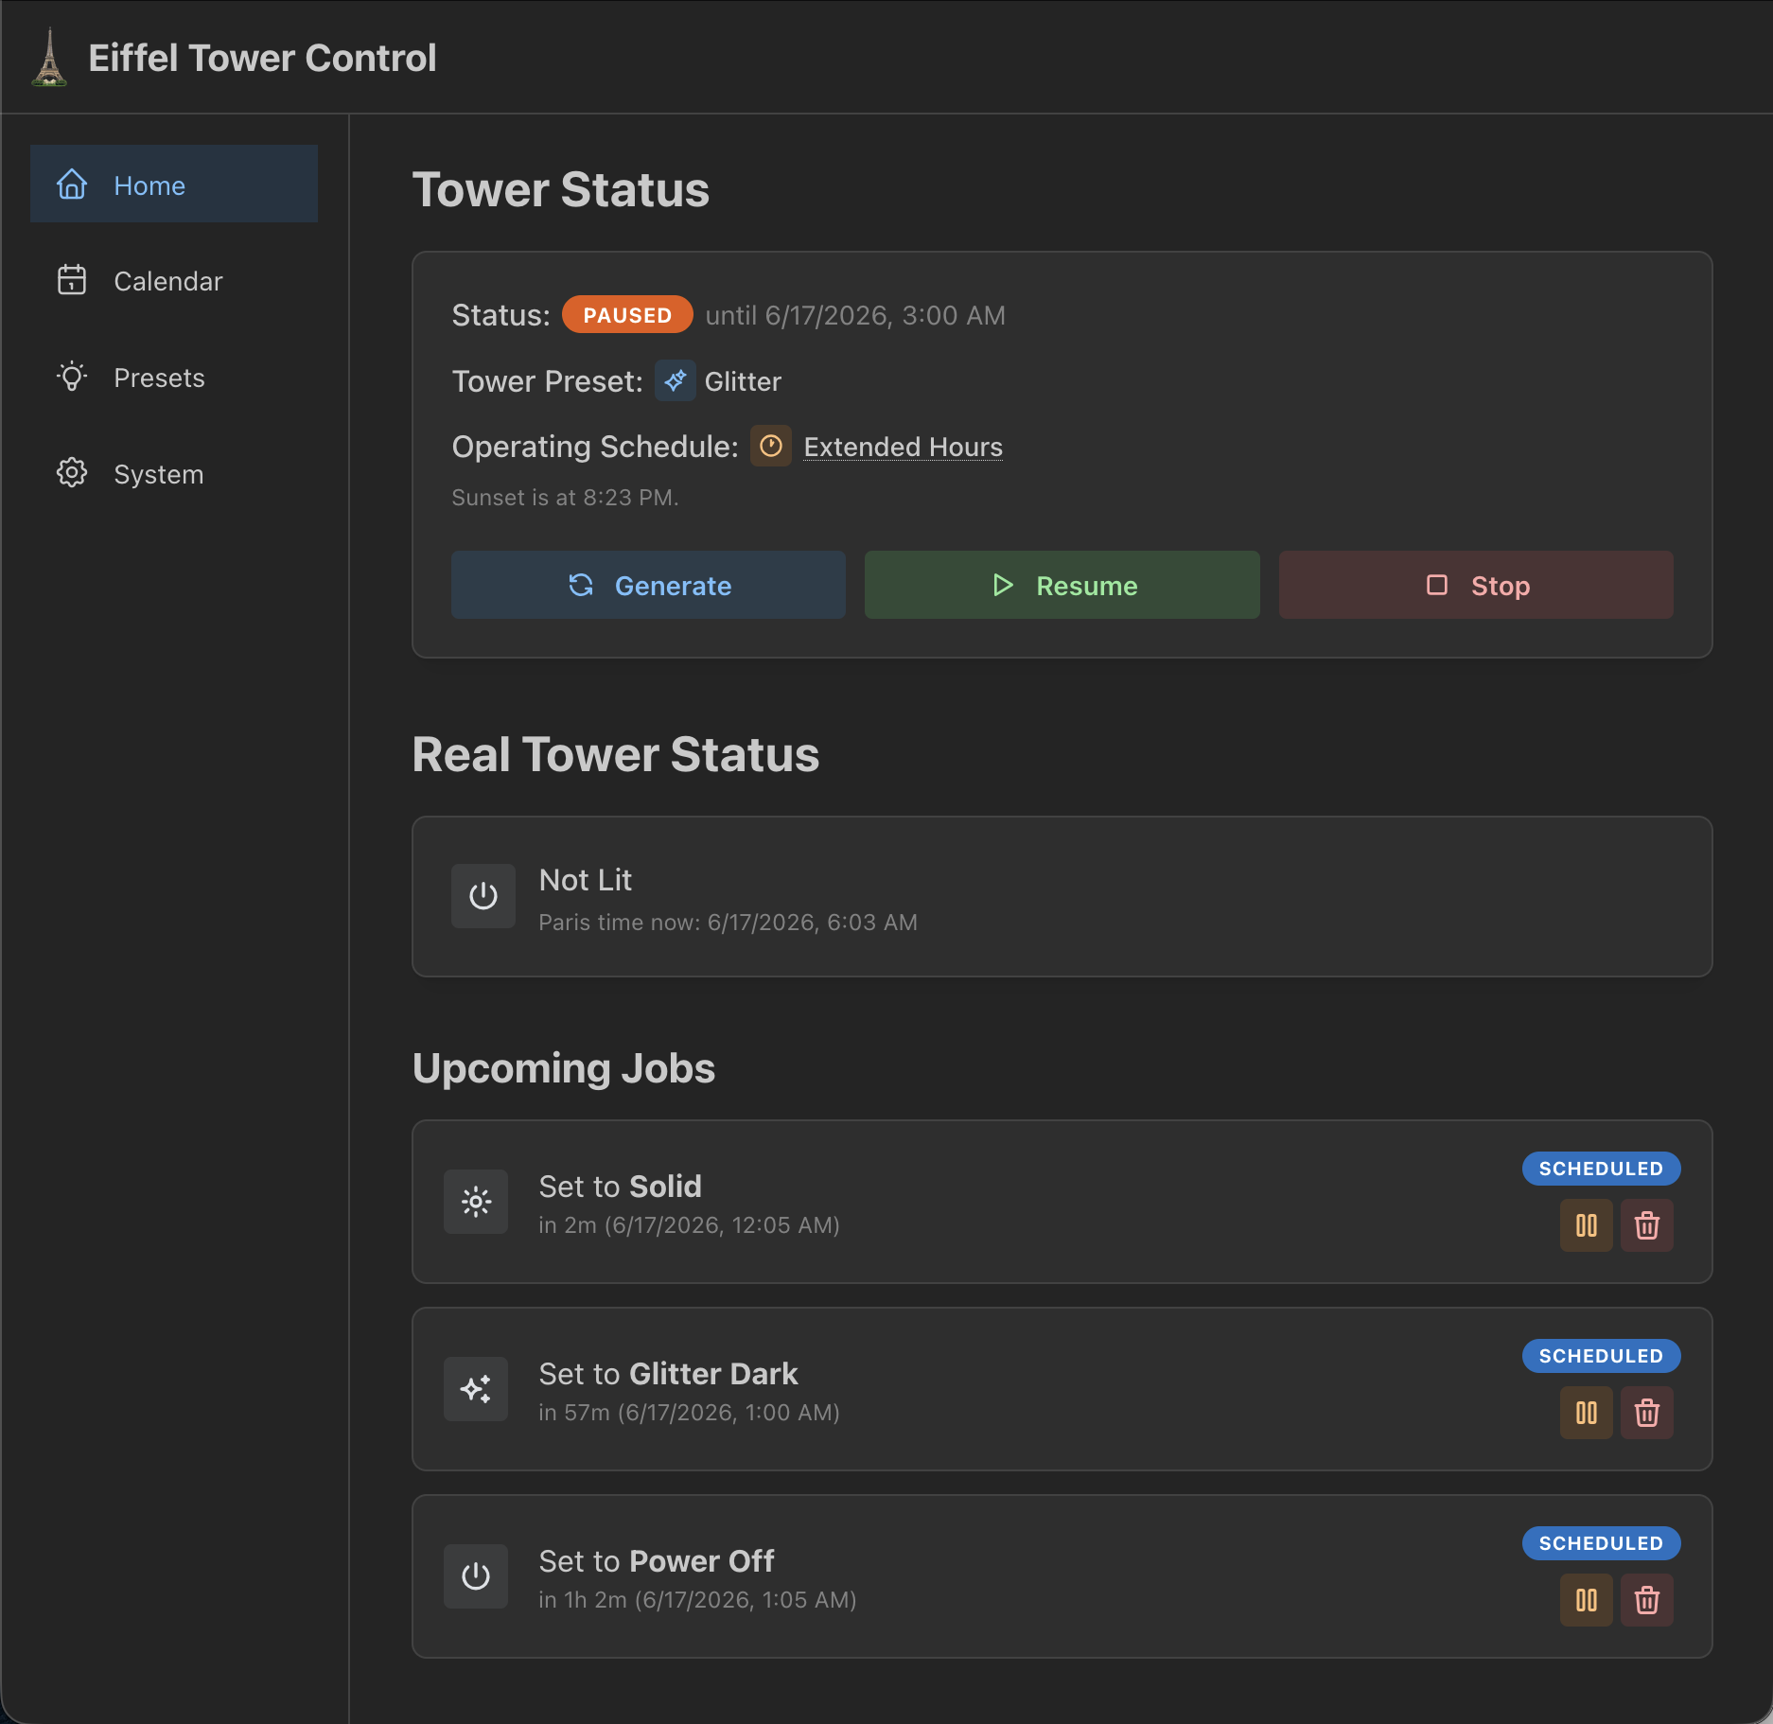Click the 'in 1h 2m' job time text
This screenshot has width=1773, height=1724.
click(697, 1600)
